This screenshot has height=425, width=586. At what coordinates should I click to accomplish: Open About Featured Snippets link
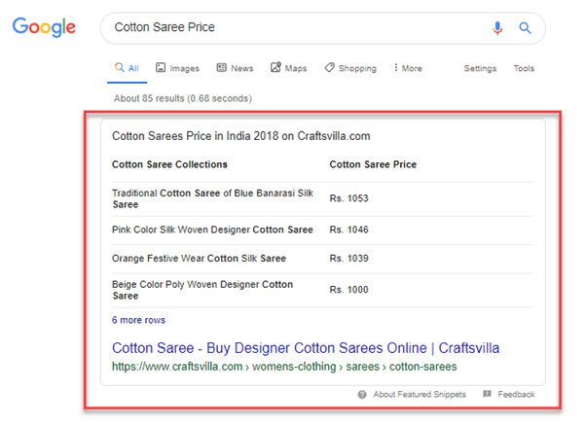click(420, 395)
